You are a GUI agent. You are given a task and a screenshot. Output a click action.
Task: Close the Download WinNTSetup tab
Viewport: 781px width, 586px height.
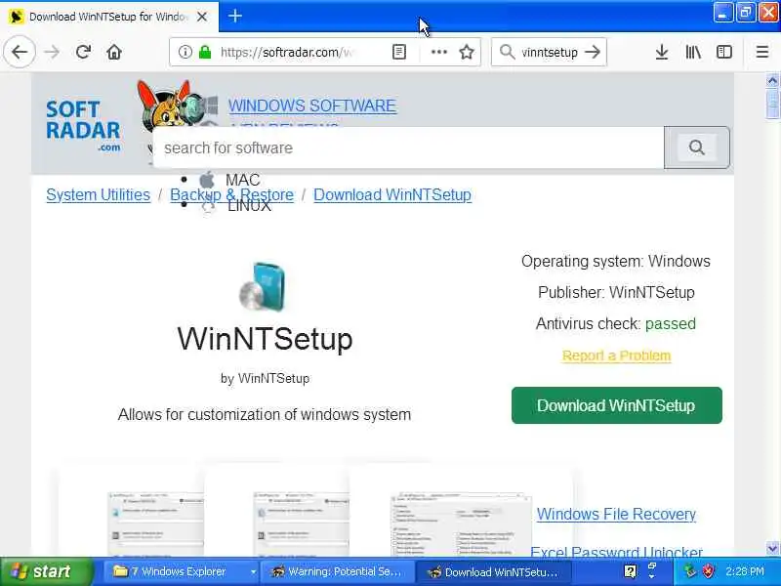click(202, 17)
